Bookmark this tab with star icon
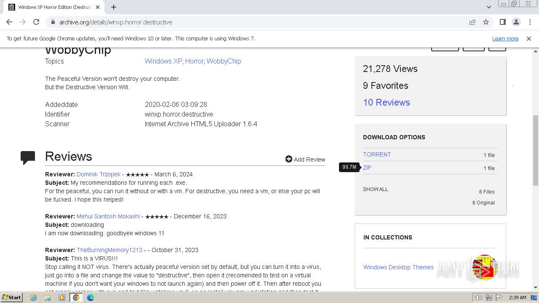This screenshot has width=539, height=303. click(x=486, y=22)
